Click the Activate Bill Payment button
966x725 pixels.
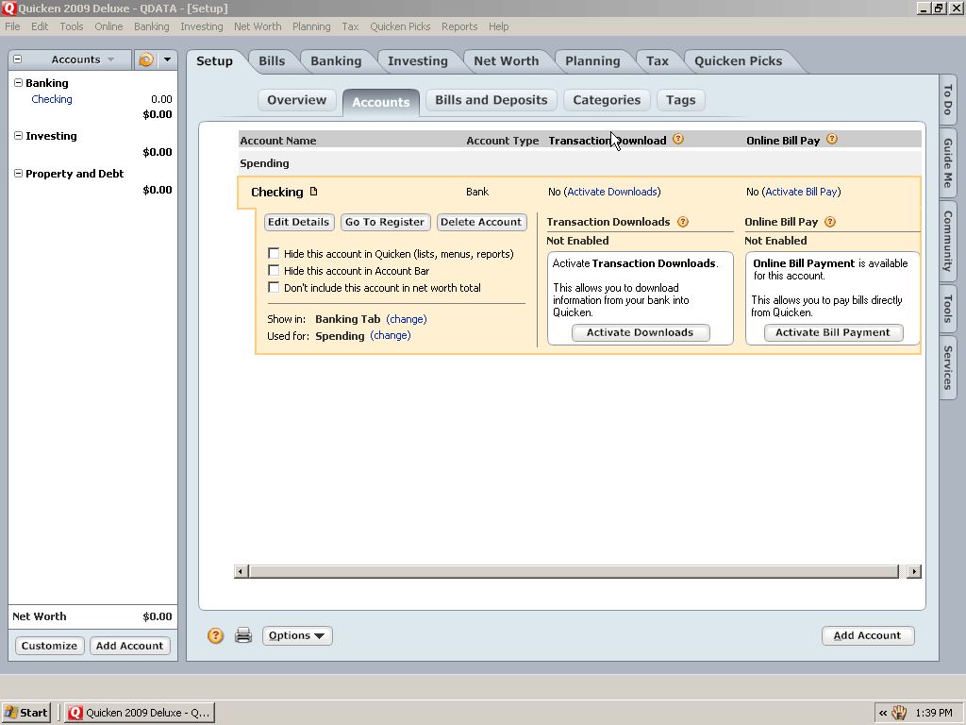pos(833,332)
